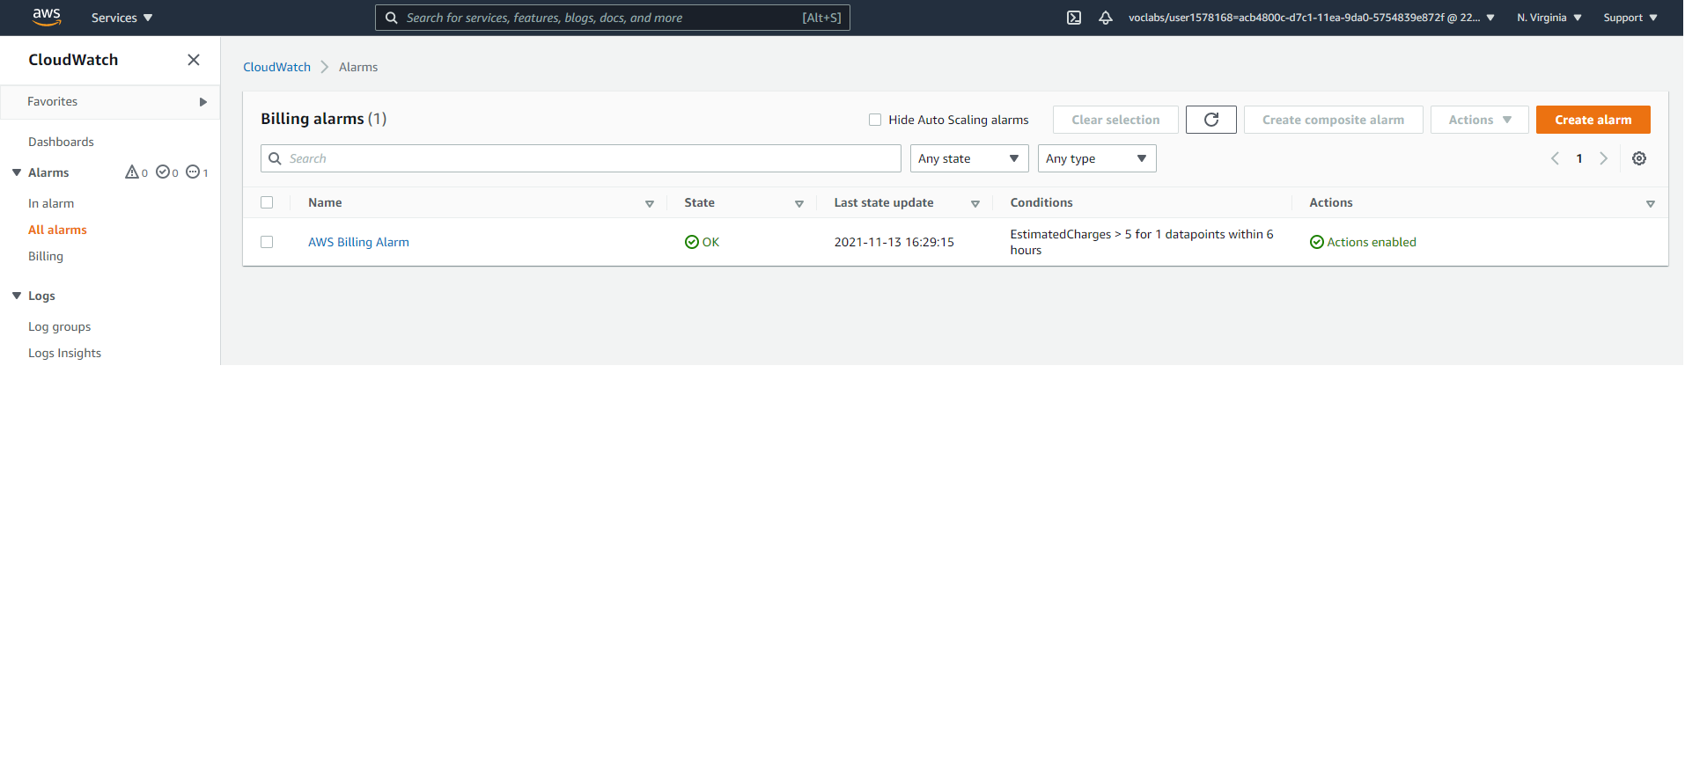Open the Any state filter dropdown

[969, 158]
